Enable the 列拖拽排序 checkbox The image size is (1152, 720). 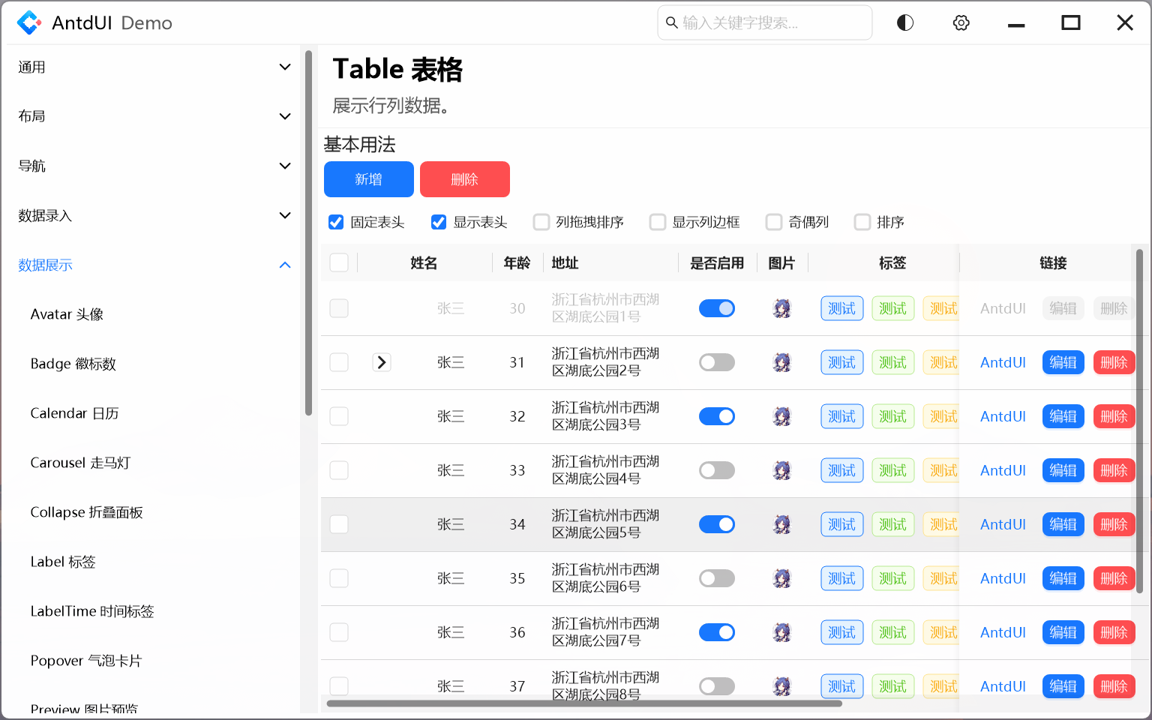(541, 222)
